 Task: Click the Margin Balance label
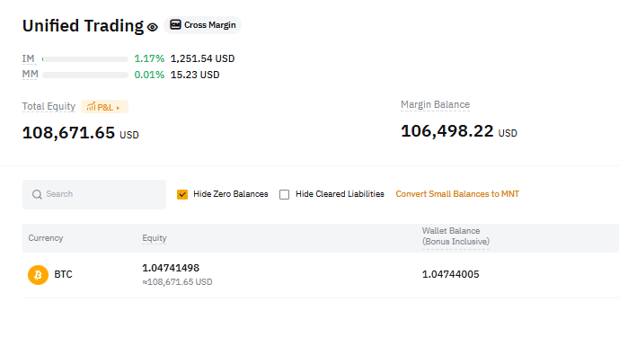point(435,104)
